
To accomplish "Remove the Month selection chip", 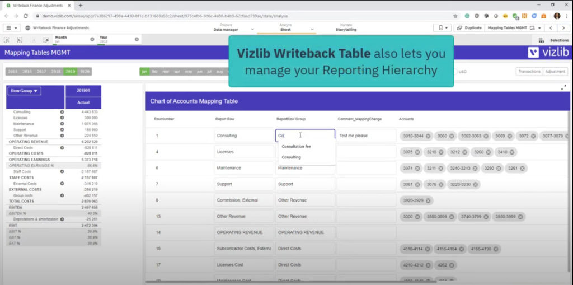I will pos(92,39).
